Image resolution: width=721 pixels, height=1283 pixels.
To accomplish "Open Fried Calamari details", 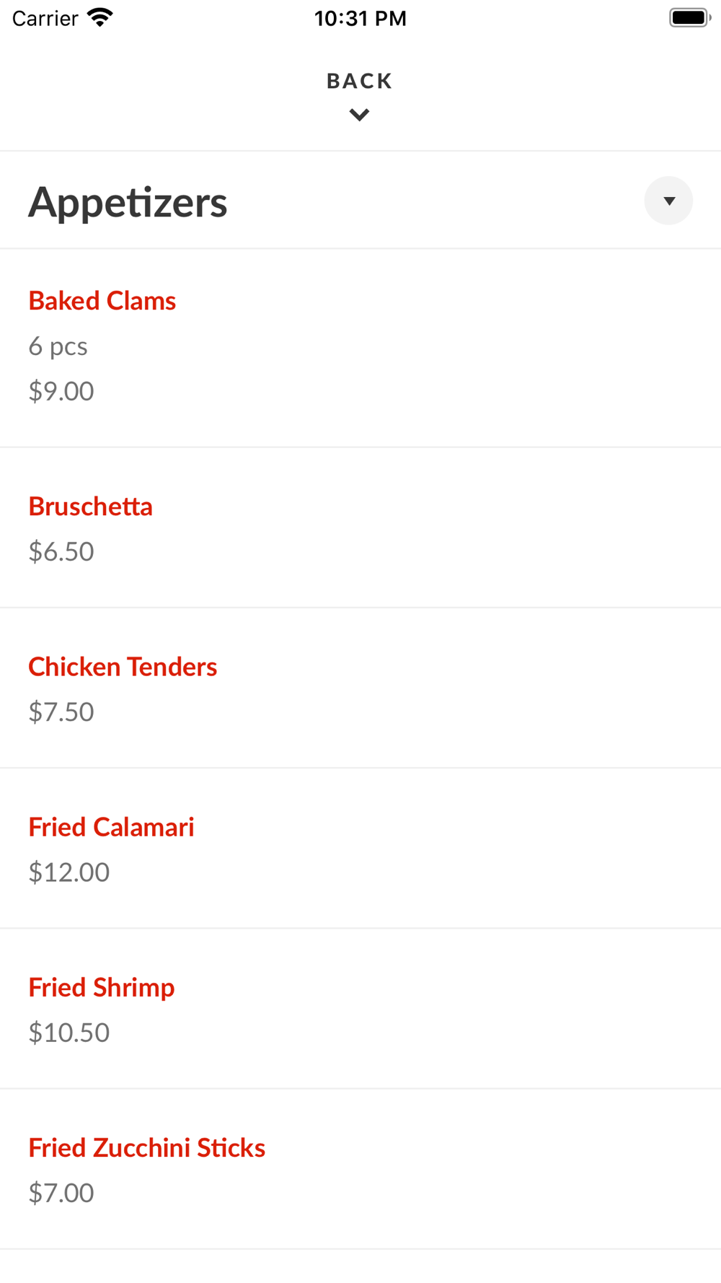I will 111,827.
